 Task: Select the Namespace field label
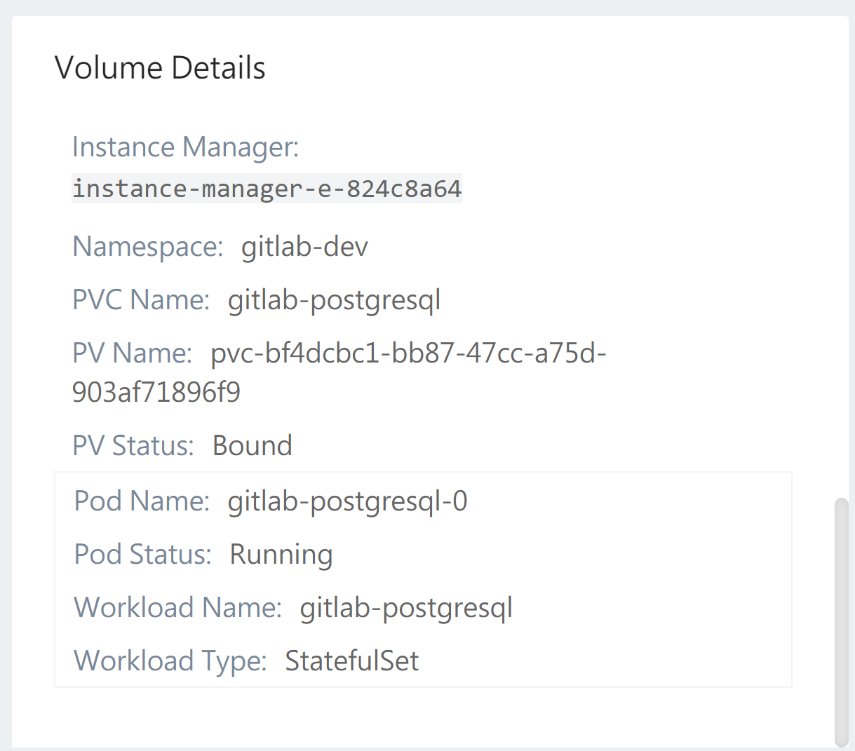[x=147, y=247]
